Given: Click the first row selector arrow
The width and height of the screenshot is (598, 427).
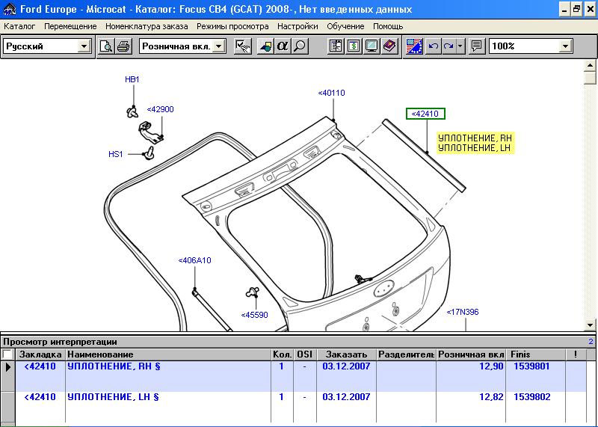Looking at the screenshot, I should click(7, 368).
